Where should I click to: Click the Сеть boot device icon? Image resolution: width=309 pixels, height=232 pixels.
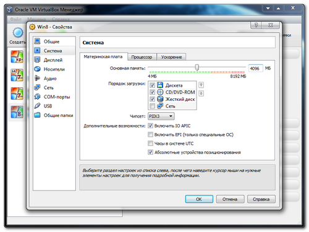coord(160,106)
